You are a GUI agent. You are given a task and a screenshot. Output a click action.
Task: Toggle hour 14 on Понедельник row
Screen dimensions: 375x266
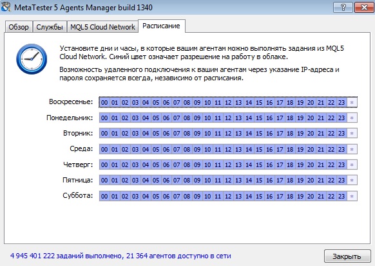click(249, 118)
